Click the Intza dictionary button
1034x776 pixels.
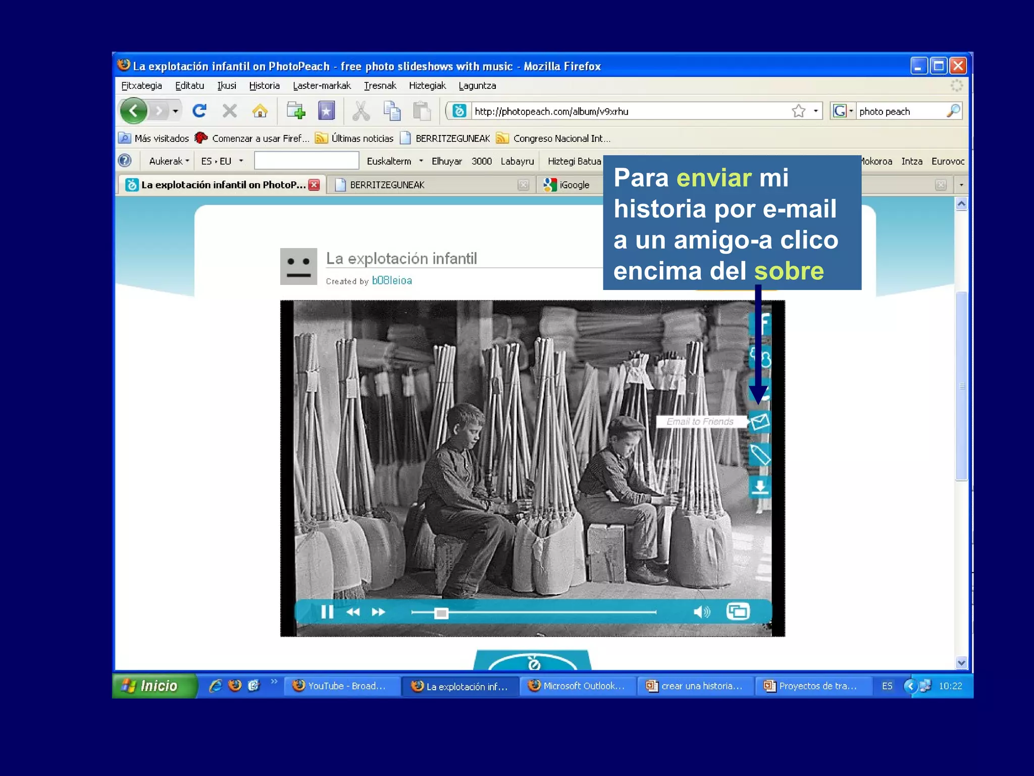[x=912, y=161]
